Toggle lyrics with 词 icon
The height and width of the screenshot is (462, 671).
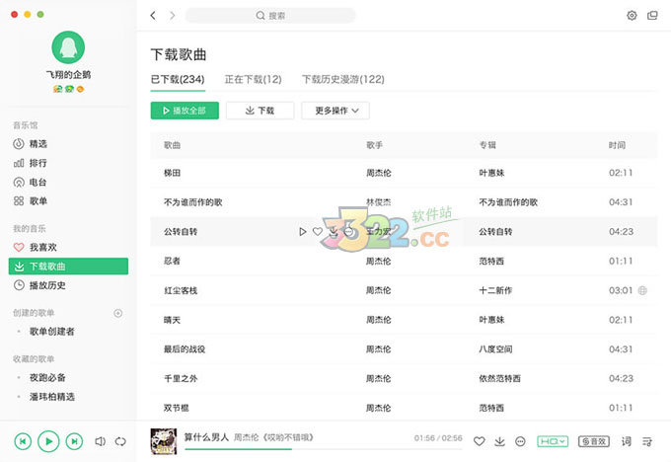626,441
